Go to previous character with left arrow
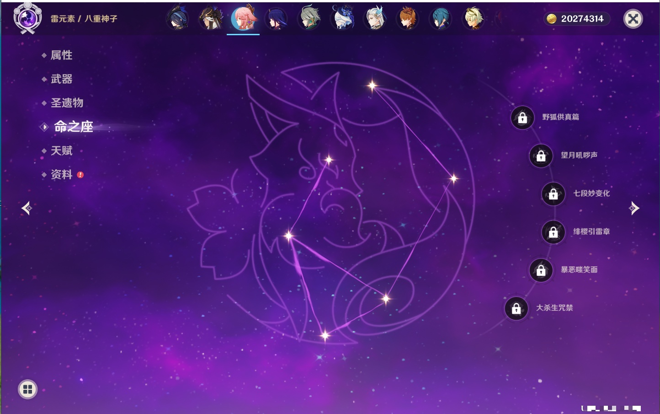Image resolution: width=660 pixels, height=414 pixels. pyautogui.click(x=27, y=208)
